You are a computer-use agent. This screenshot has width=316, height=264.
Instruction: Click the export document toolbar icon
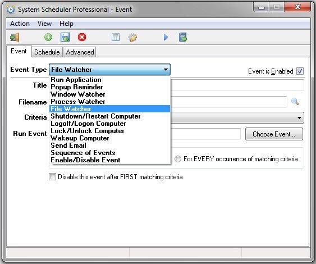(x=183, y=37)
